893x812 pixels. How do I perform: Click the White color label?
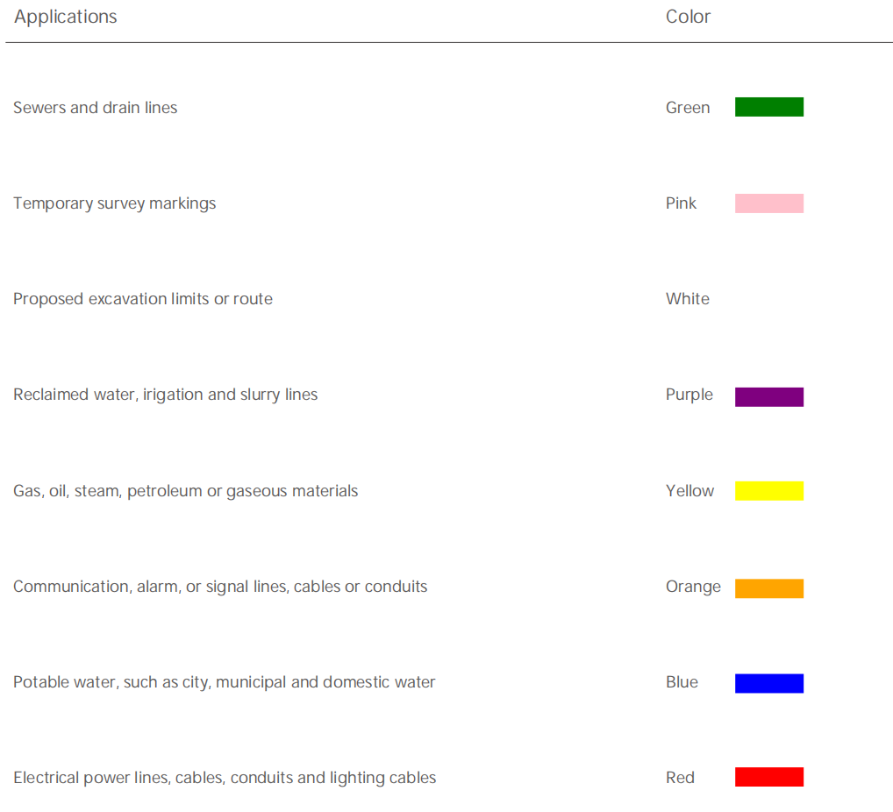pyautogui.click(x=687, y=299)
